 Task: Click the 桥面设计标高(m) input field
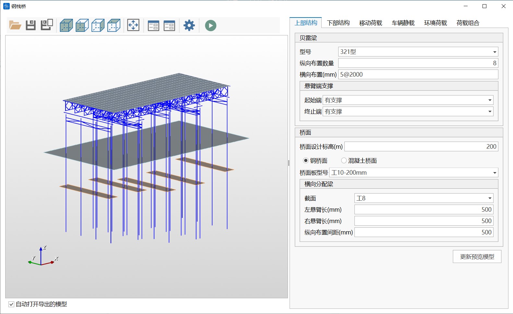(421, 146)
